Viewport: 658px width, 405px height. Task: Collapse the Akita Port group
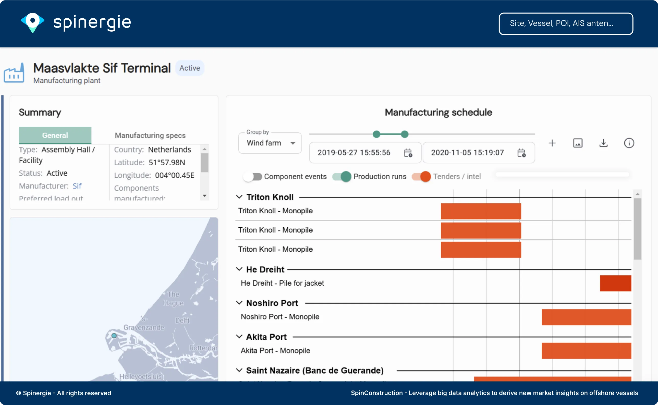[x=239, y=337]
